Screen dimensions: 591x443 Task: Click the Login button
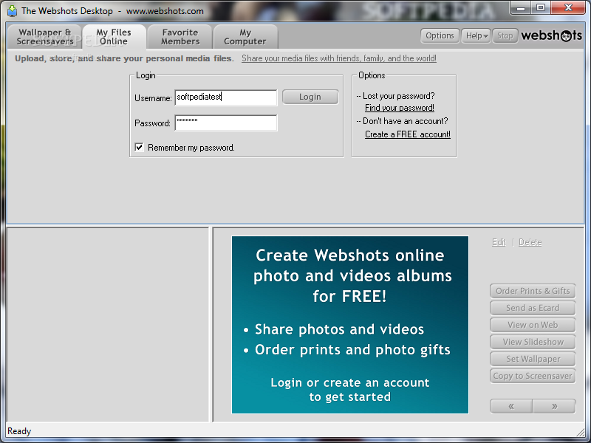pos(310,97)
